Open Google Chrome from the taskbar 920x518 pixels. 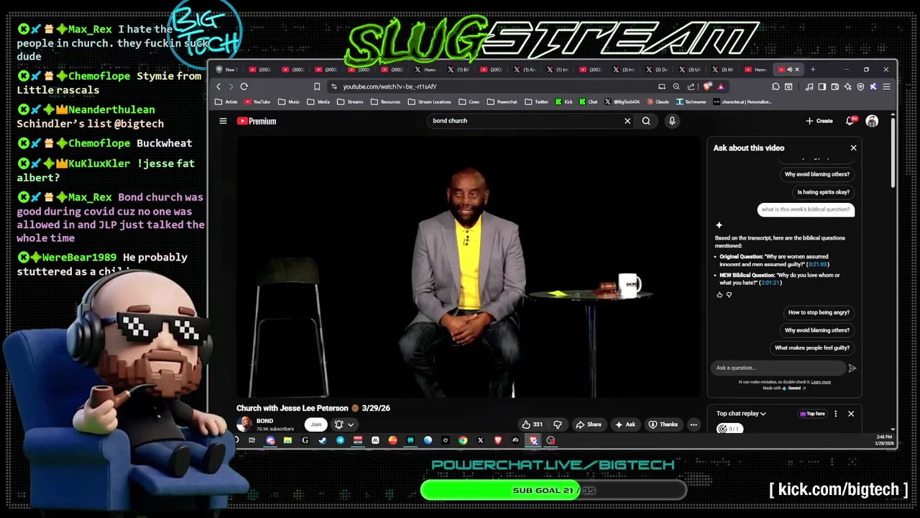(x=463, y=440)
